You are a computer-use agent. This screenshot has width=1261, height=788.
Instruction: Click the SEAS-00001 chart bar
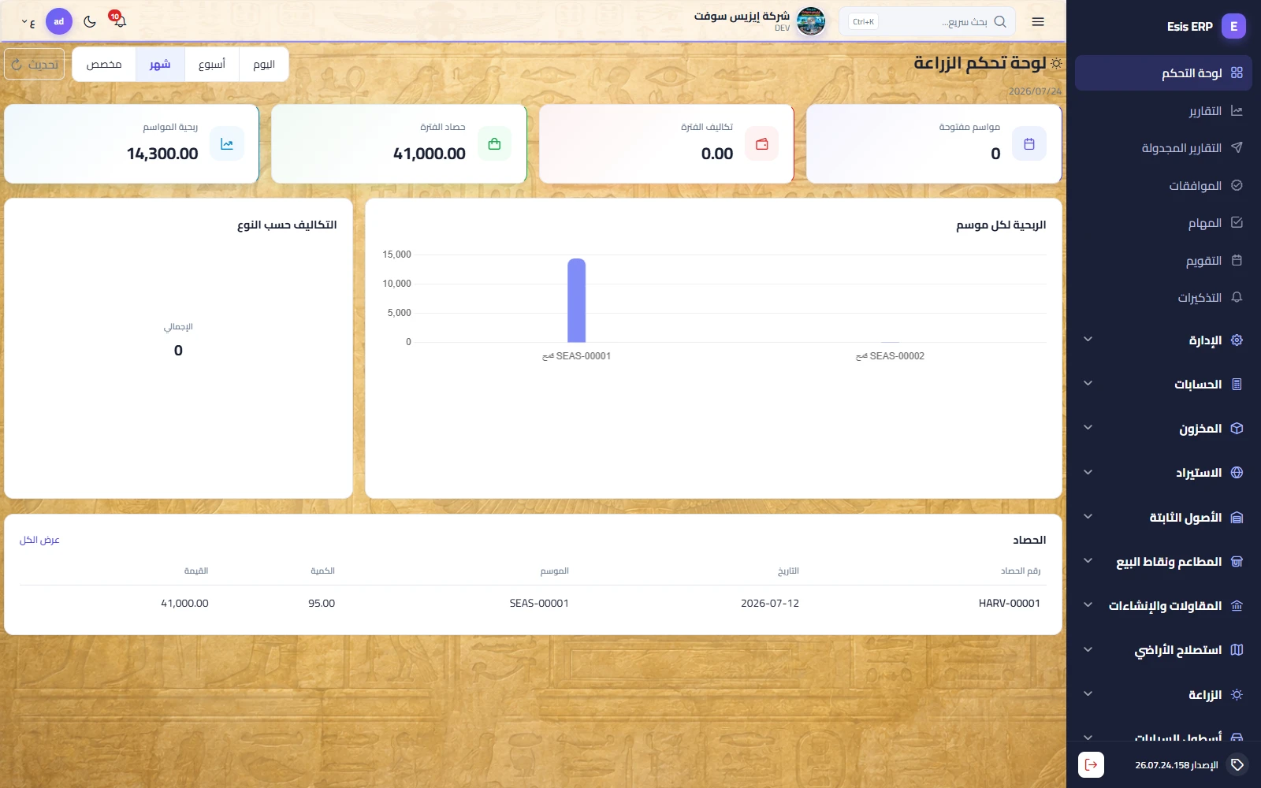[x=576, y=300]
